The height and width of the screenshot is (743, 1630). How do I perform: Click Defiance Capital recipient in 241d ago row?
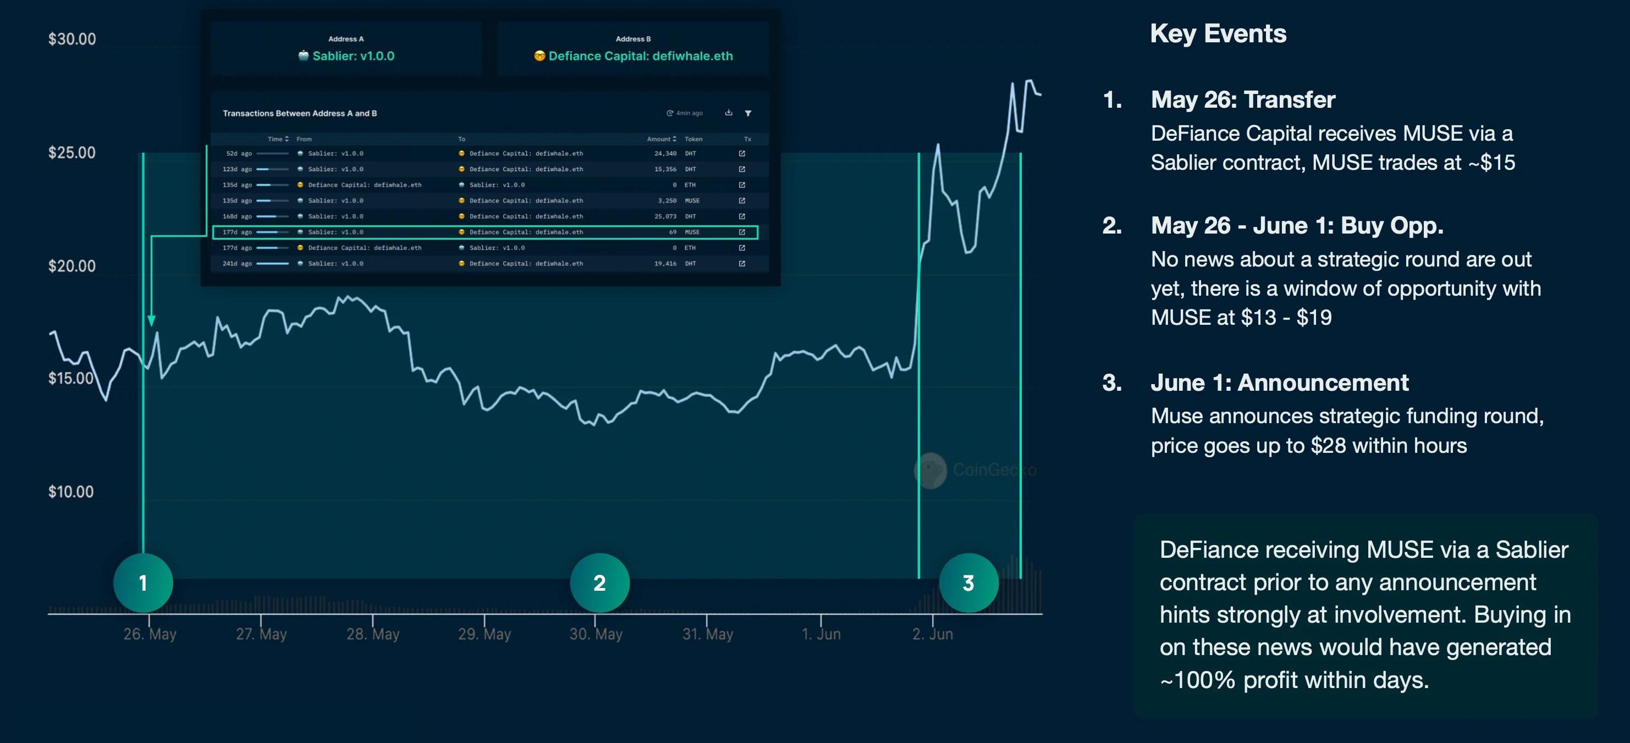coord(526,264)
